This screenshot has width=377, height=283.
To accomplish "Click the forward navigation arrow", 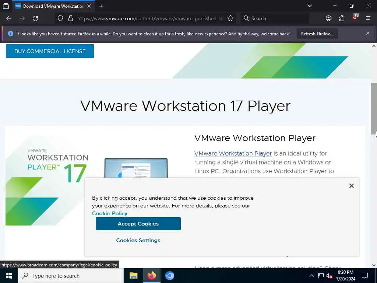I will coord(22,18).
